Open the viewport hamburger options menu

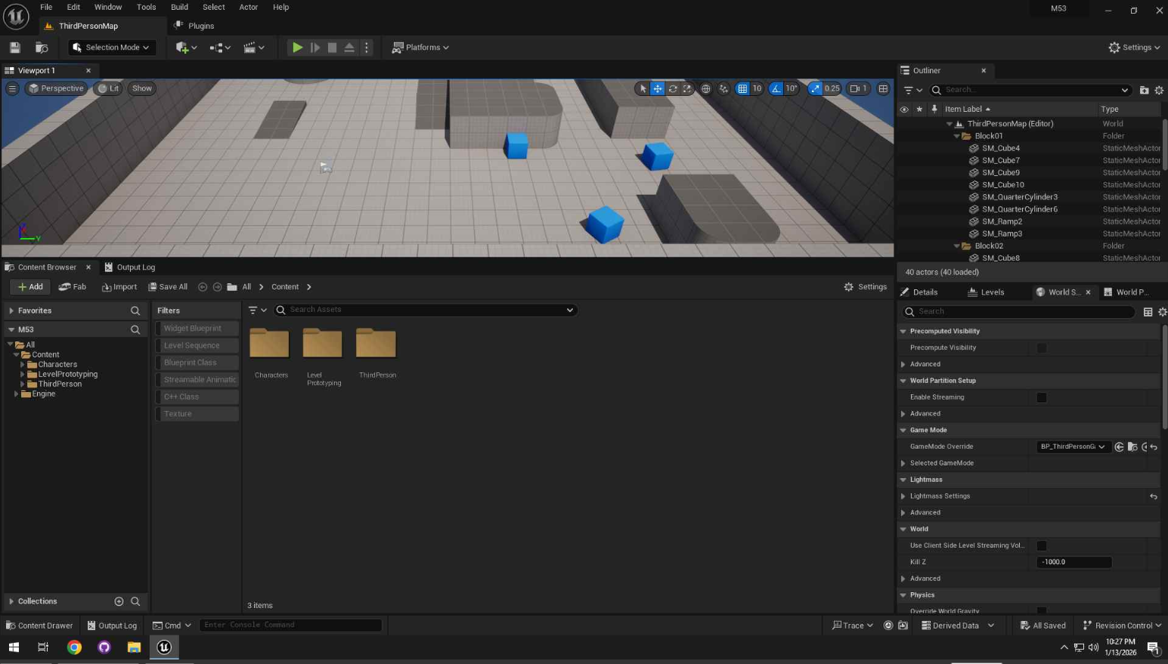[12, 88]
